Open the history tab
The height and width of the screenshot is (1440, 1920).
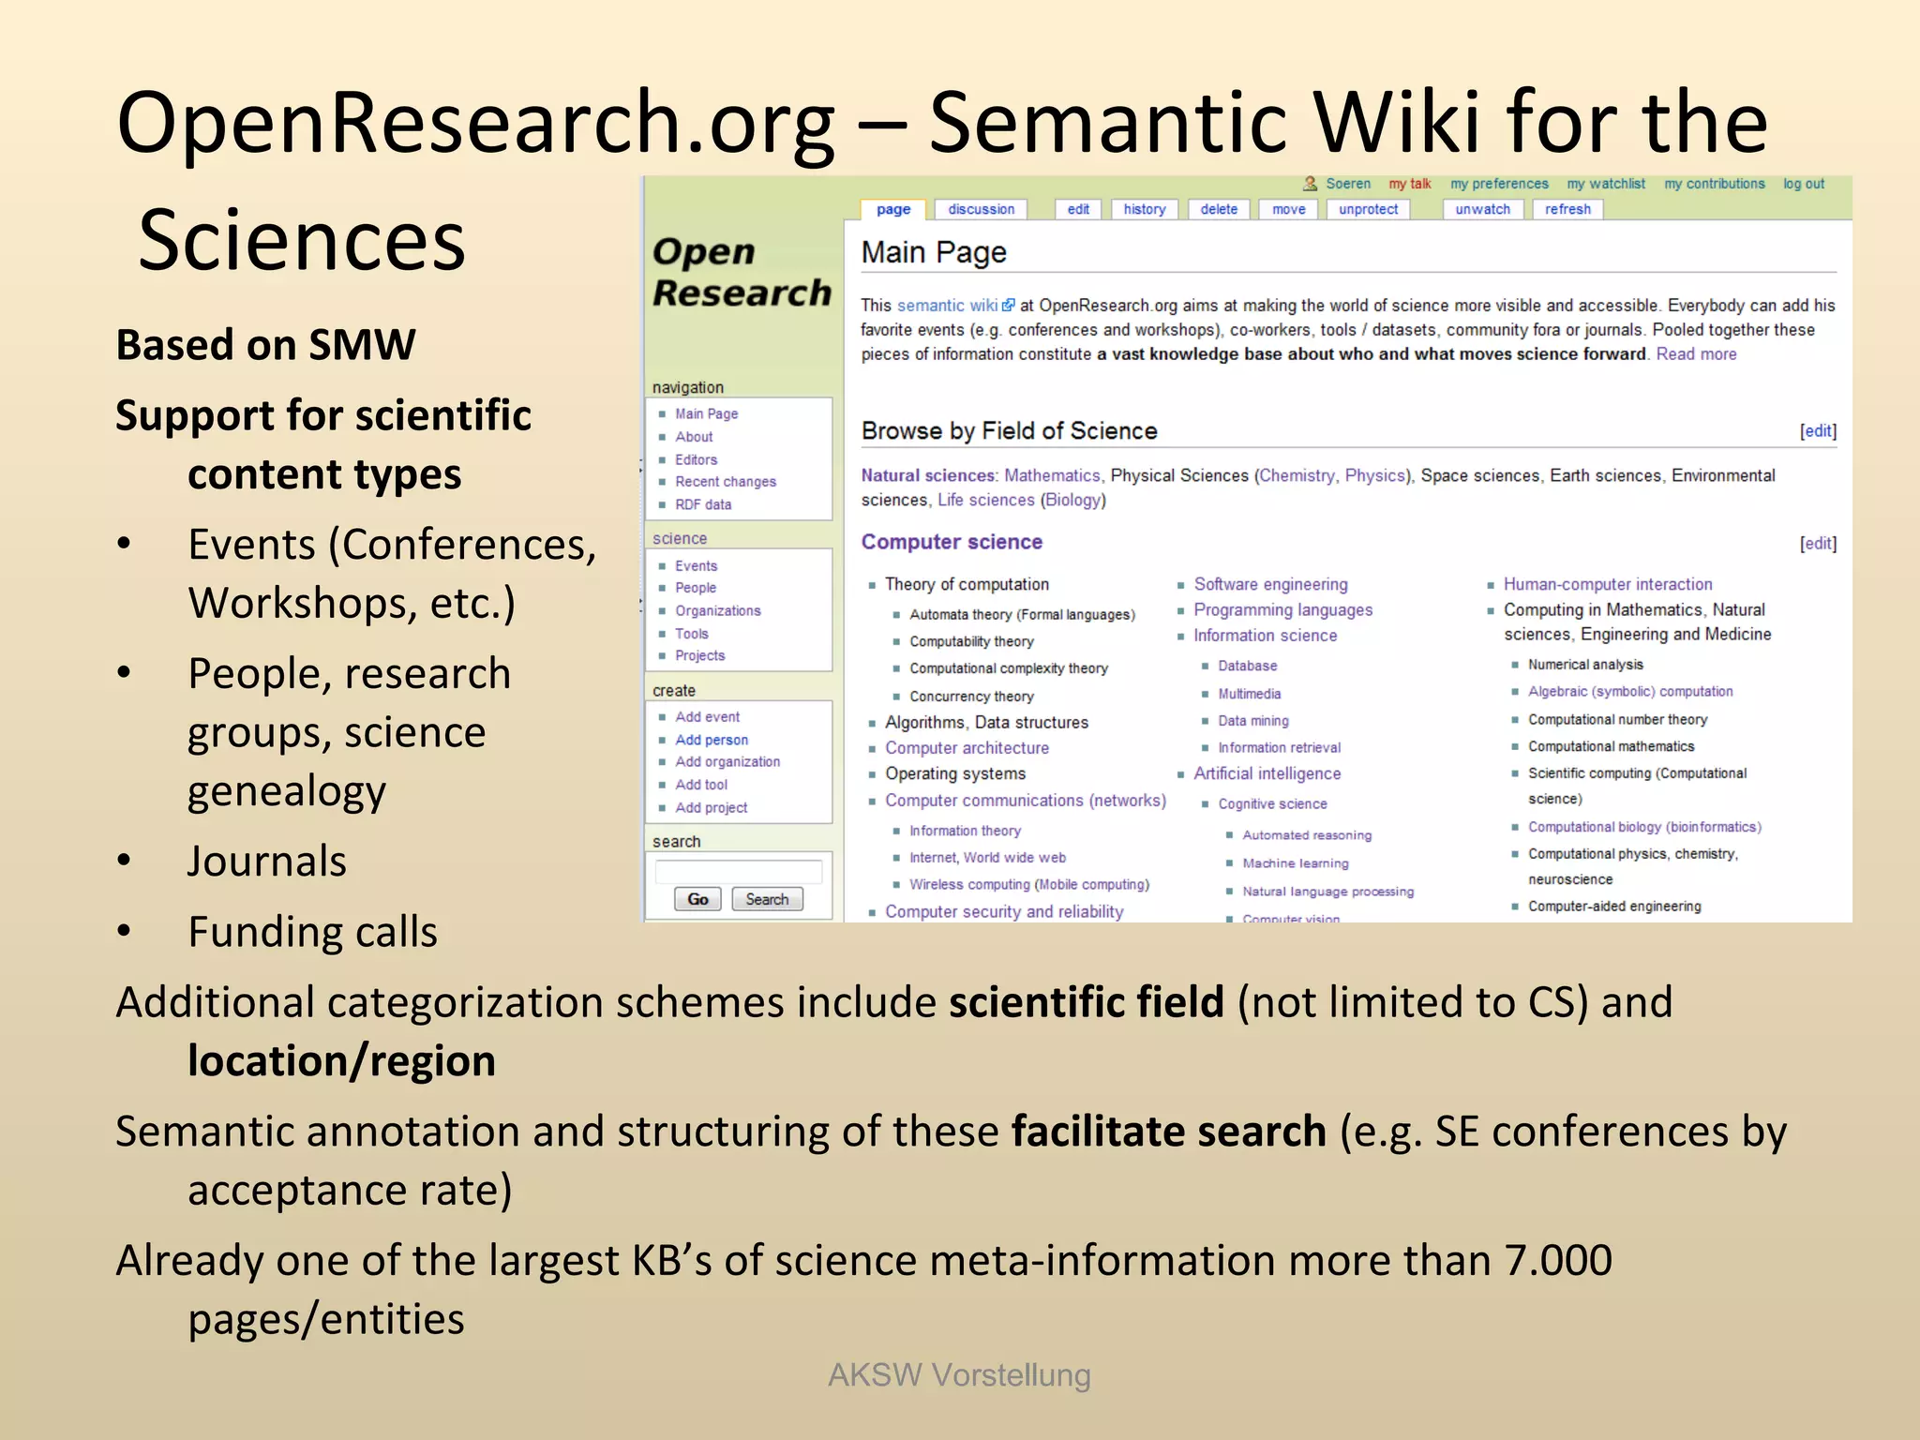[x=1145, y=209]
